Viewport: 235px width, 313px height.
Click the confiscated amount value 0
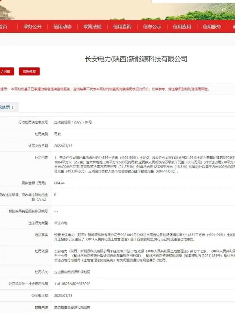click(x=55, y=195)
